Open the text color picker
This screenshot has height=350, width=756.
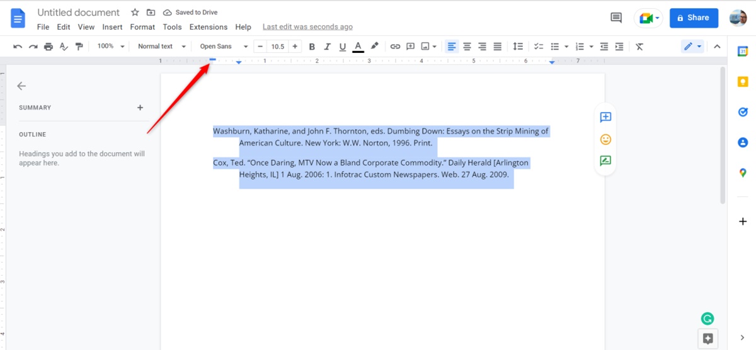(358, 47)
